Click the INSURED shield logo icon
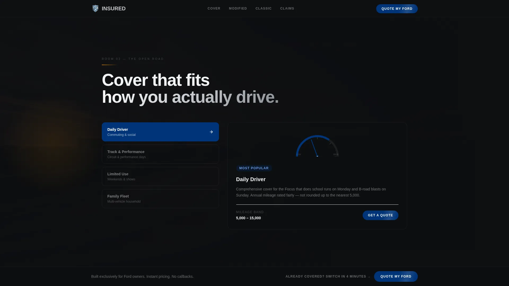509x286 pixels. (x=95, y=8)
